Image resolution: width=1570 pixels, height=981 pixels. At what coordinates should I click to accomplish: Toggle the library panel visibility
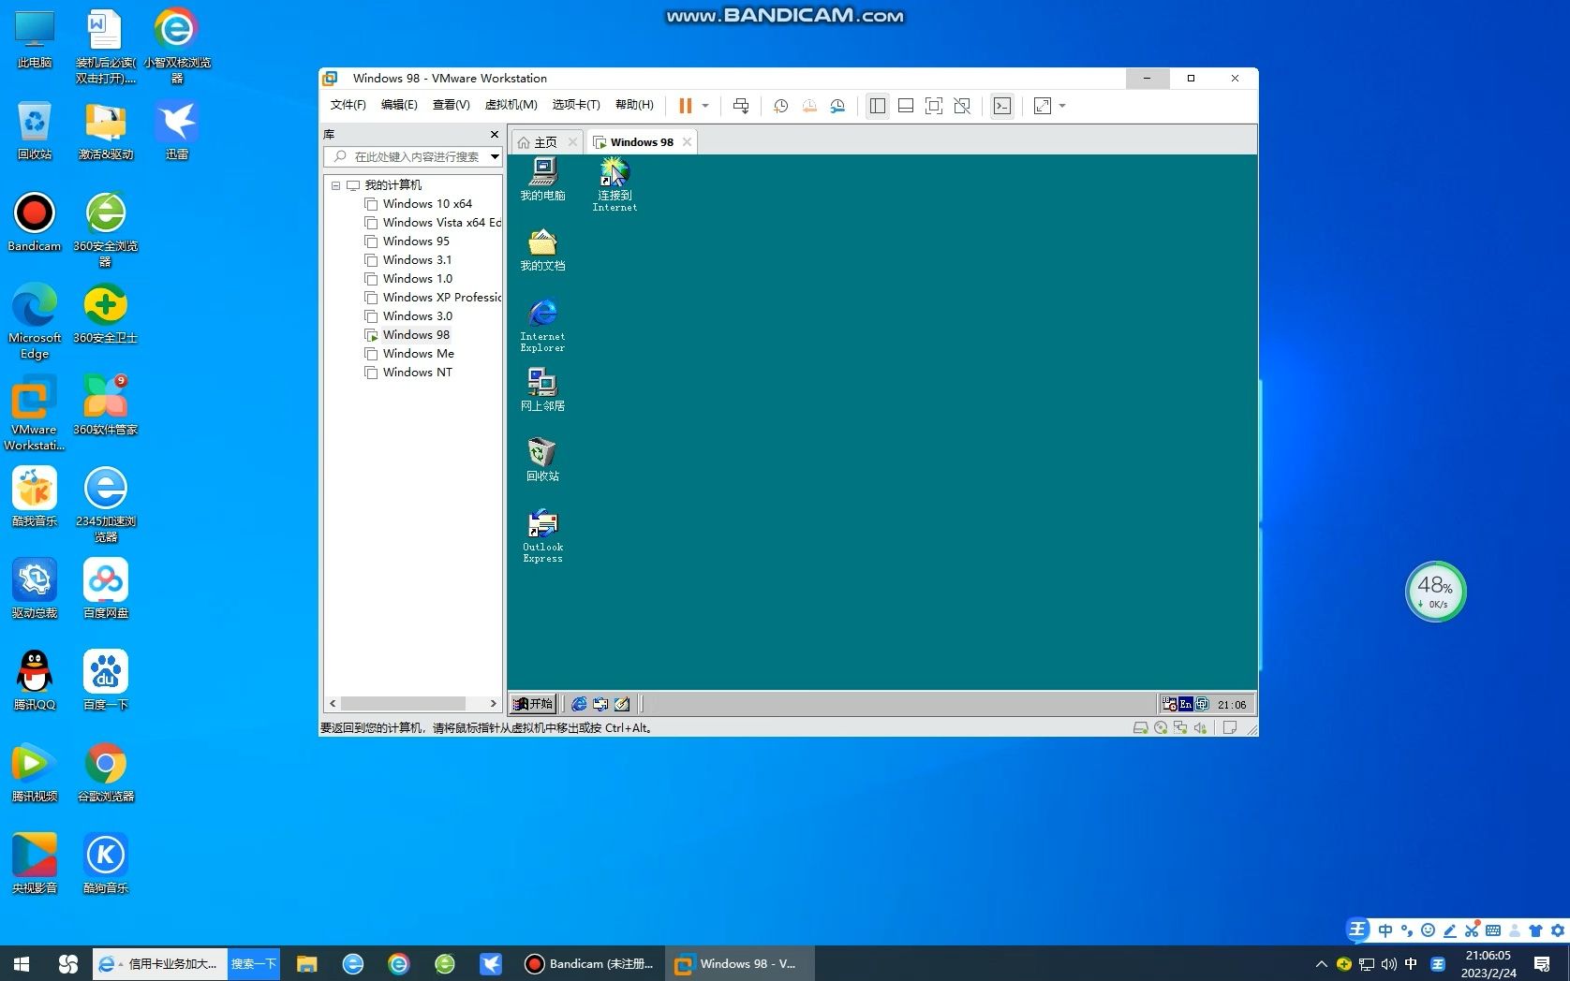point(878,105)
